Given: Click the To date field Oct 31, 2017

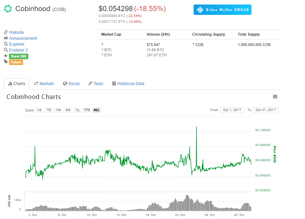Looking at the screenshot, I should click(x=266, y=110).
